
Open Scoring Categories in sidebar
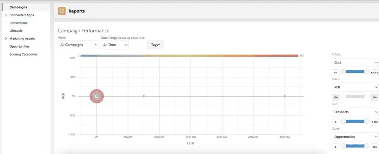click(x=23, y=55)
